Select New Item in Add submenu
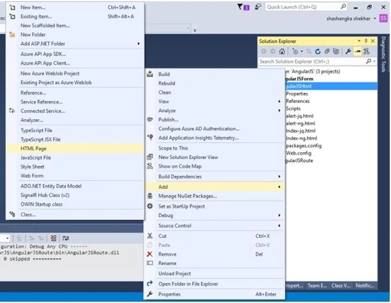Viewport: 391px width, 303px height. tap(75, 8)
